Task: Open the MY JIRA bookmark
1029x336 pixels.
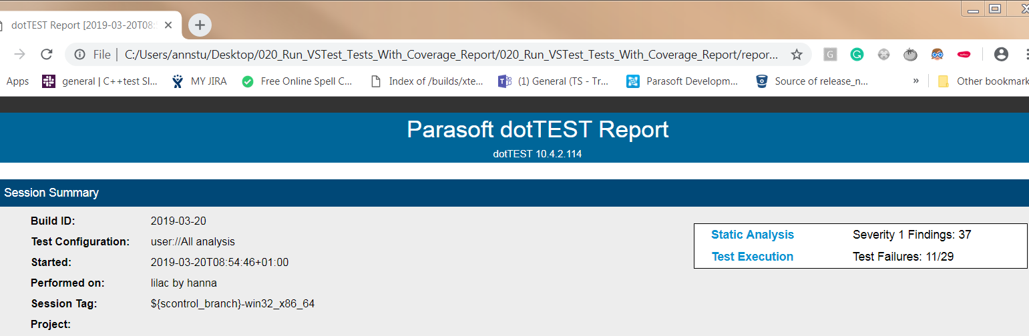Action: [200, 81]
